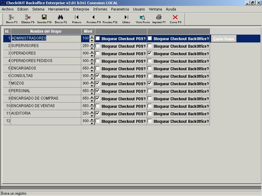
Task: Open the Parametros menu
Action: [x=120, y=9]
